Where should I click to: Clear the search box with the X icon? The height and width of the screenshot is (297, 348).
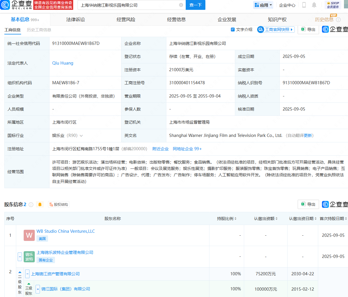(x=181, y=5)
